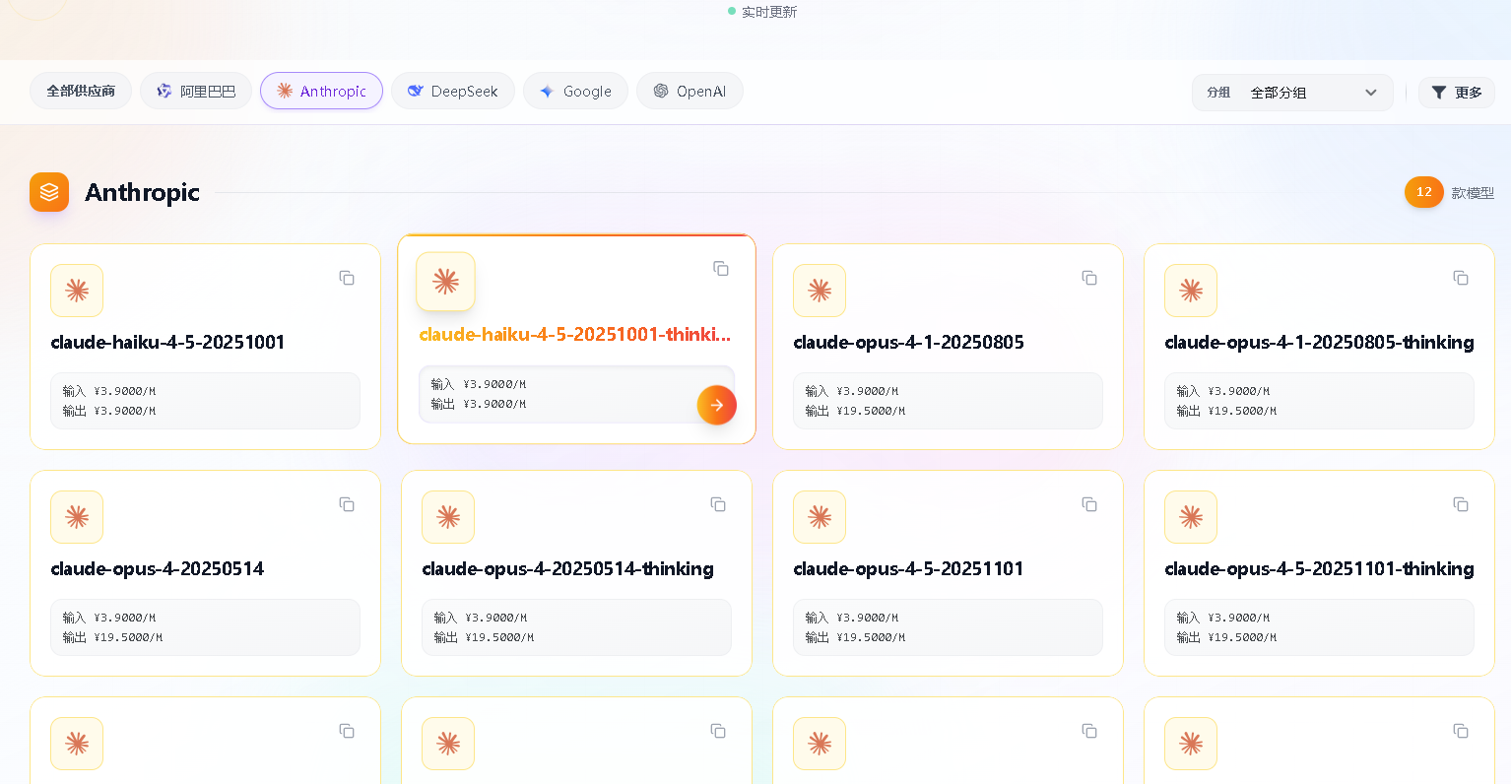Open details with the orange arrow button
Viewport: 1511px width, 784px height.
tap(717, 405)
